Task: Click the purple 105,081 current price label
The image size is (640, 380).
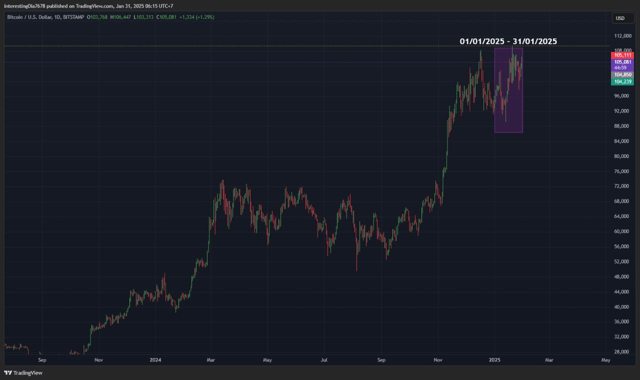Action: 623,62
